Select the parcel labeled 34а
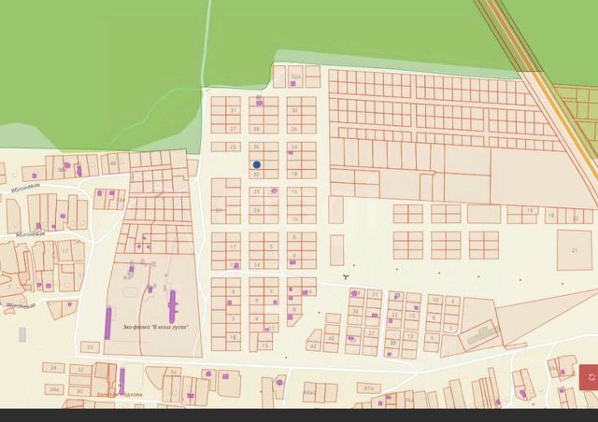Screen dimensions: 598x422 tap(54, 389)
